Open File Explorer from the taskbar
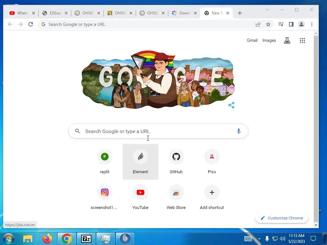This screenshot has height=245, width=327. tap(28, 239)
